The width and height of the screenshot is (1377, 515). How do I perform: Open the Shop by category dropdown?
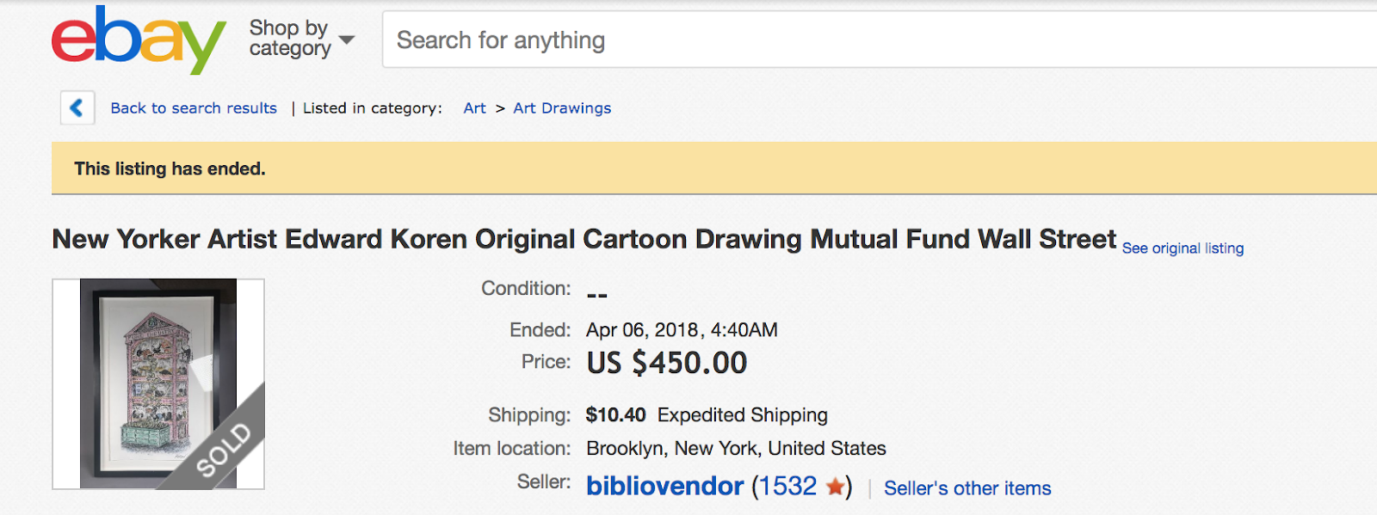(301, 39)
